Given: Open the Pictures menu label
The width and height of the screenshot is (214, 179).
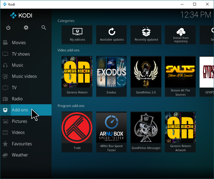Looking at the screenshot, I should coord(19,121).
